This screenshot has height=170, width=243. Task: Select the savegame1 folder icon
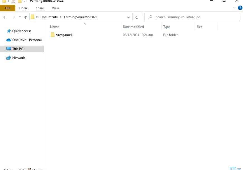tap(53, 35)
